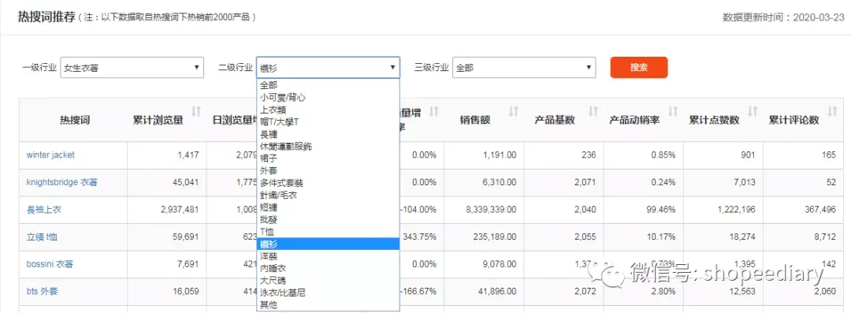This screenshot has height=313, width=851.
Task: Click comments value 8,712
Action: [825, 237]
